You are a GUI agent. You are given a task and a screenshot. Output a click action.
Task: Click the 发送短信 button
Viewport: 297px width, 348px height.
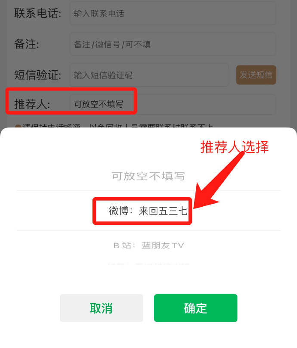pos(256,75)
